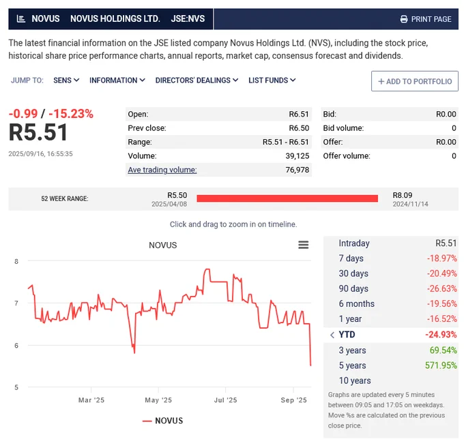Screen dimensions: 464x446
Task: Click the NOVUS HOLDINGS LTD. header text
Action: pyautogui.click(x=115, y=19)
